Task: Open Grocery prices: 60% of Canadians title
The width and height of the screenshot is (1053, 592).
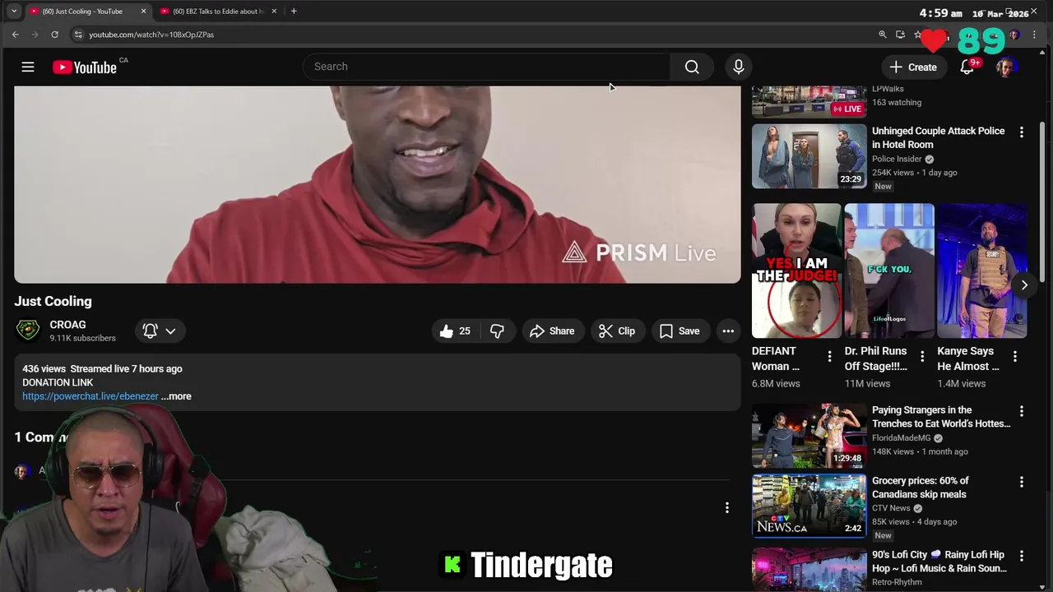Action: pyautogui.click(x=920, y=488)
